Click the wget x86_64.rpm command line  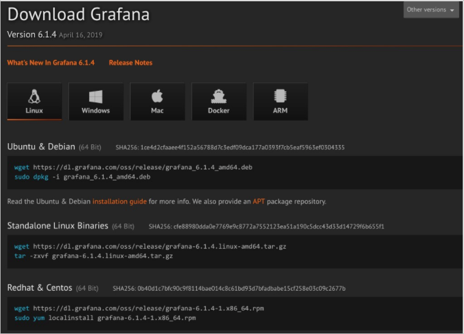[139, 308]
